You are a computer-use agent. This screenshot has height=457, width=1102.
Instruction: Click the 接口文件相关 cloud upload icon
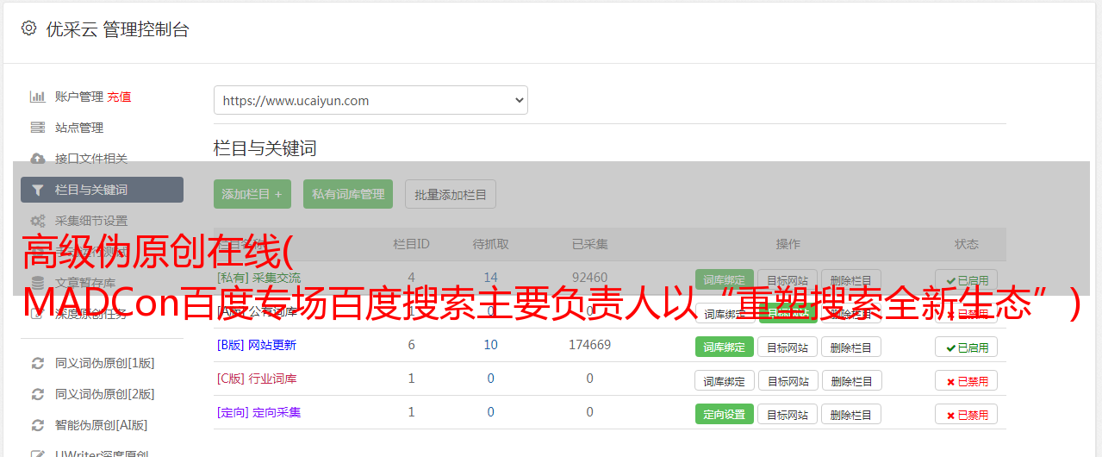pyautogui.click(x=37, y=159)
